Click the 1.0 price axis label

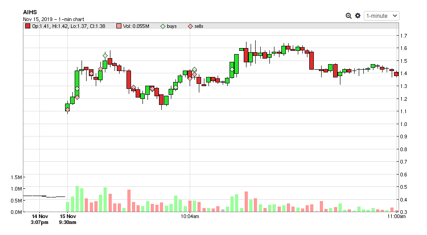pos(404,124)
